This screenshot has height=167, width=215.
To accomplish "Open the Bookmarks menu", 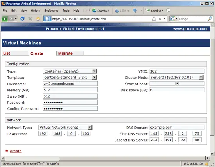I will tap(51, 11).
